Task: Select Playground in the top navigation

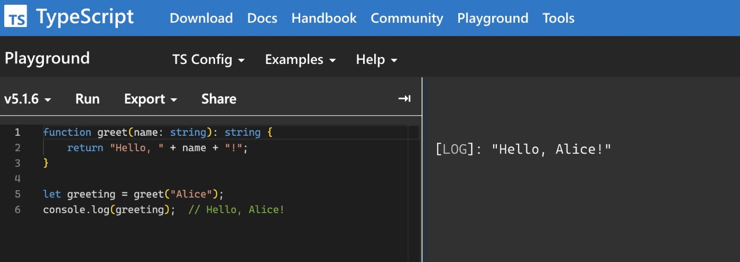Action: (493, 18)
